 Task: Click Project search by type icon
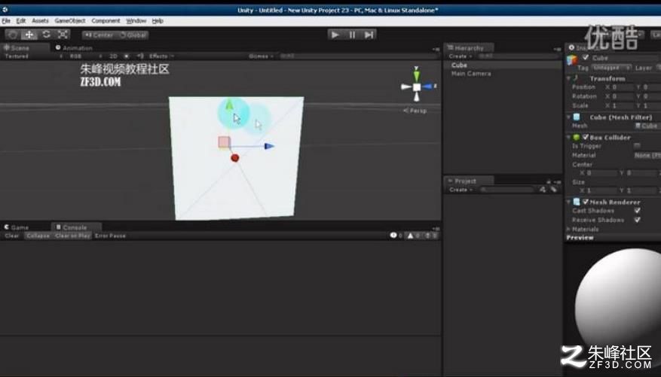point(543,190)
